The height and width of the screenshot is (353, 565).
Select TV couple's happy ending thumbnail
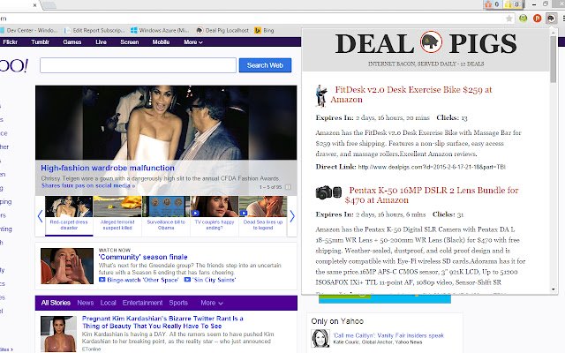215,215
